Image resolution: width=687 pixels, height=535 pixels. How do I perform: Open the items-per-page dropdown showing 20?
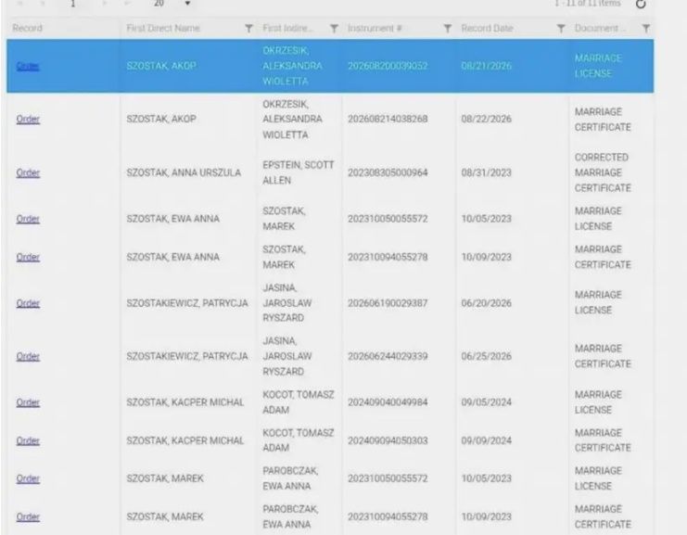[x=187, y=4]
